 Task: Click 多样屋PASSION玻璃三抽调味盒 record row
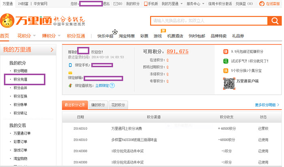(172, 140)
